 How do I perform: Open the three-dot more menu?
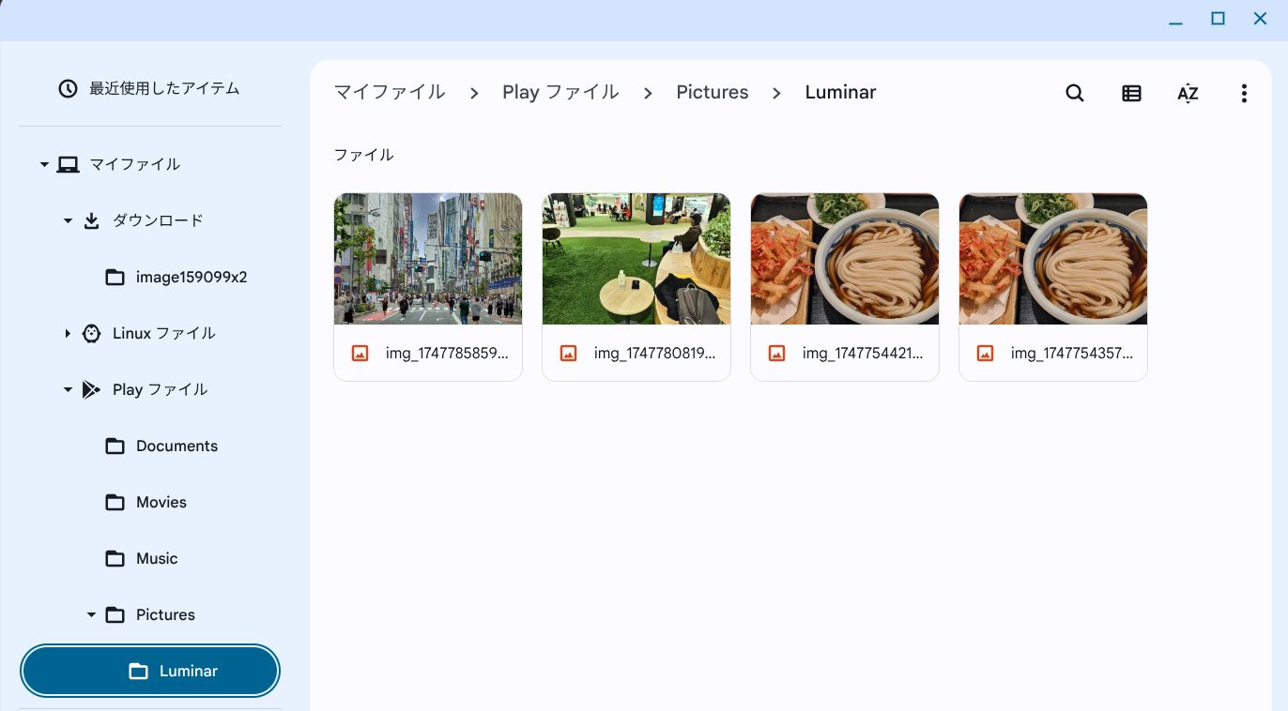pos(1244,93)
